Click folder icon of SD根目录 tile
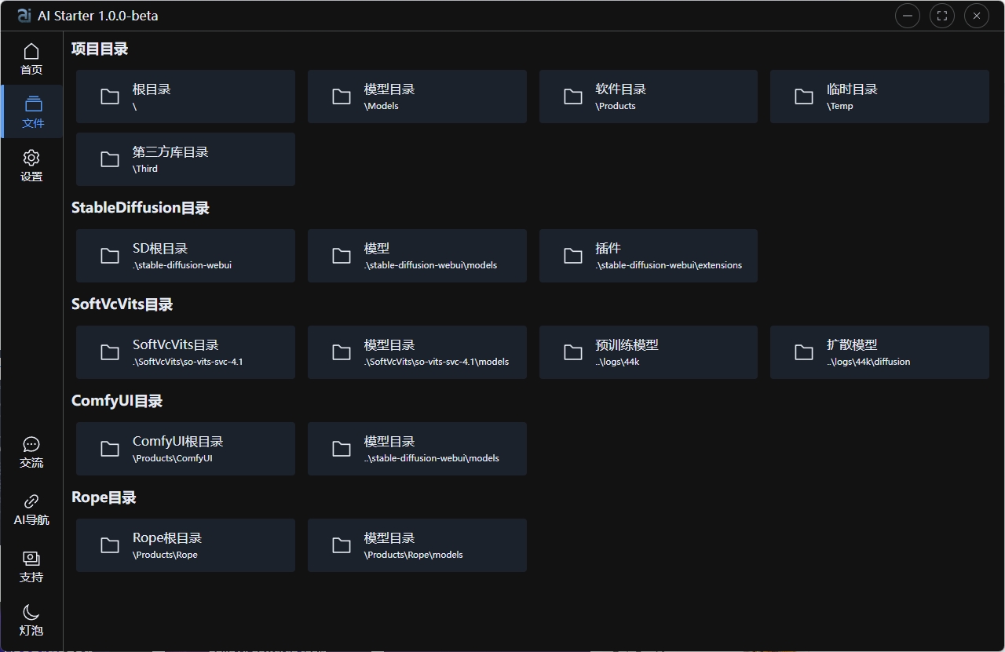The width and height of the screenshot is (1005, 652). 110,256
